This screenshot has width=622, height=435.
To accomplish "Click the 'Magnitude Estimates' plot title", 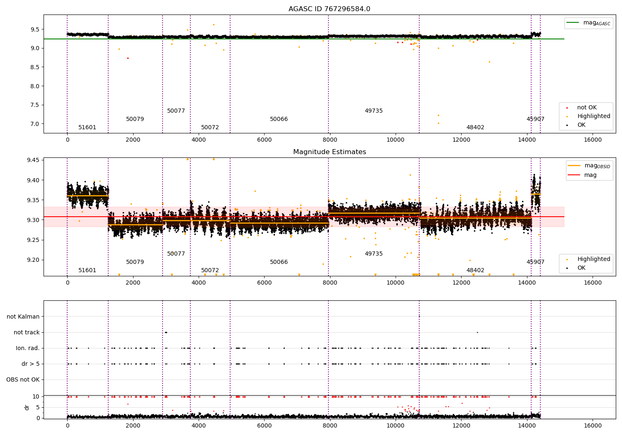I will click(x=330, y=152).
